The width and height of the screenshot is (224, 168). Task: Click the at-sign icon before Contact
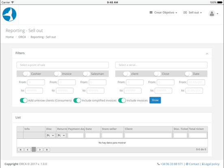click(x=187, y=164)
